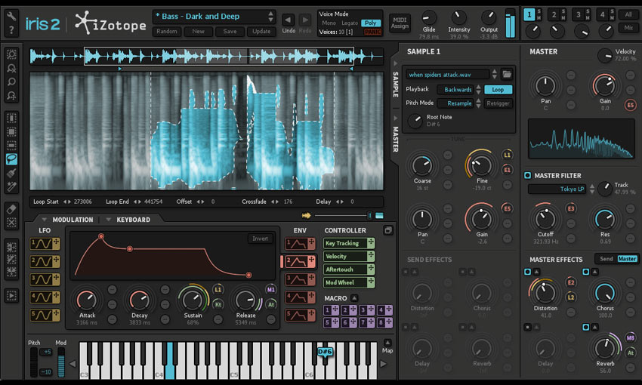Click the help question mark icon
This screenshot has height=385, width=642.
[x=11, y=30]
